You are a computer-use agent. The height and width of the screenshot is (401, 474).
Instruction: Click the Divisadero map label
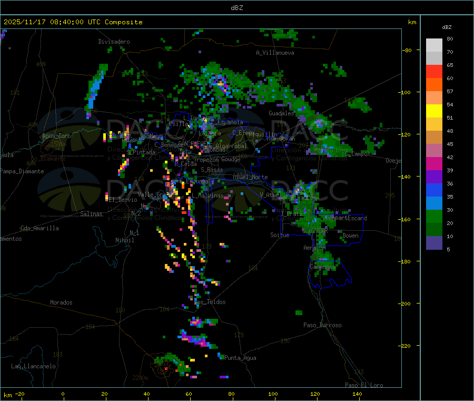(114, 42)
